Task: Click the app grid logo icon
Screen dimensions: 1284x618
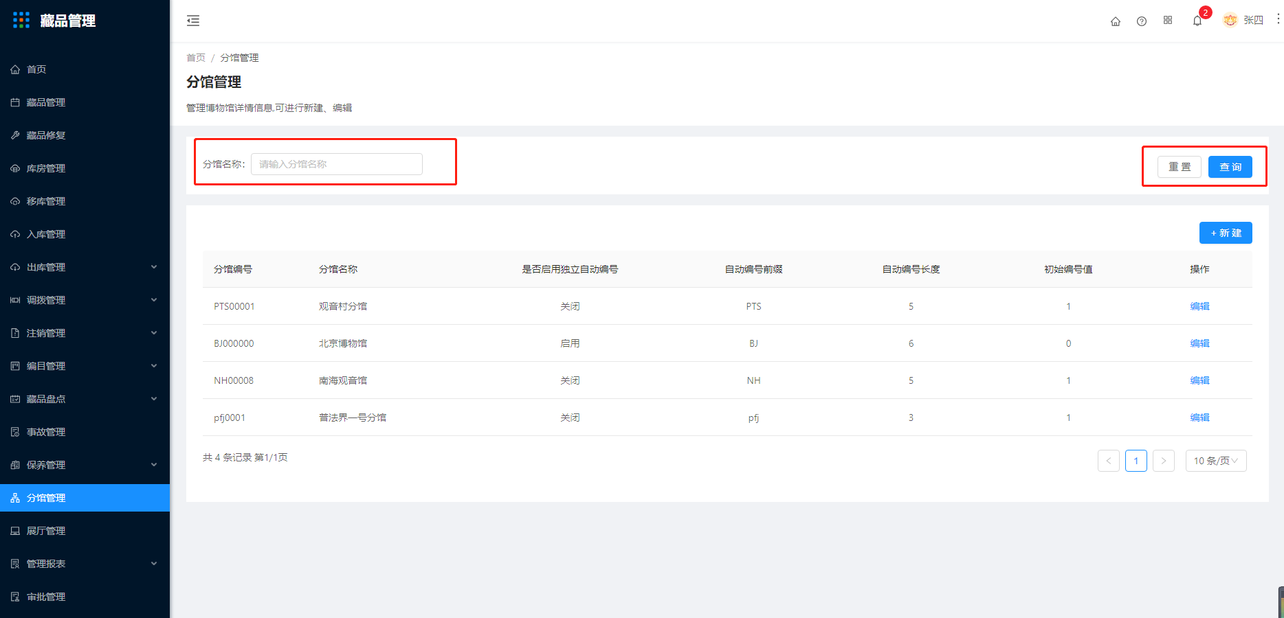Action: 21,20
